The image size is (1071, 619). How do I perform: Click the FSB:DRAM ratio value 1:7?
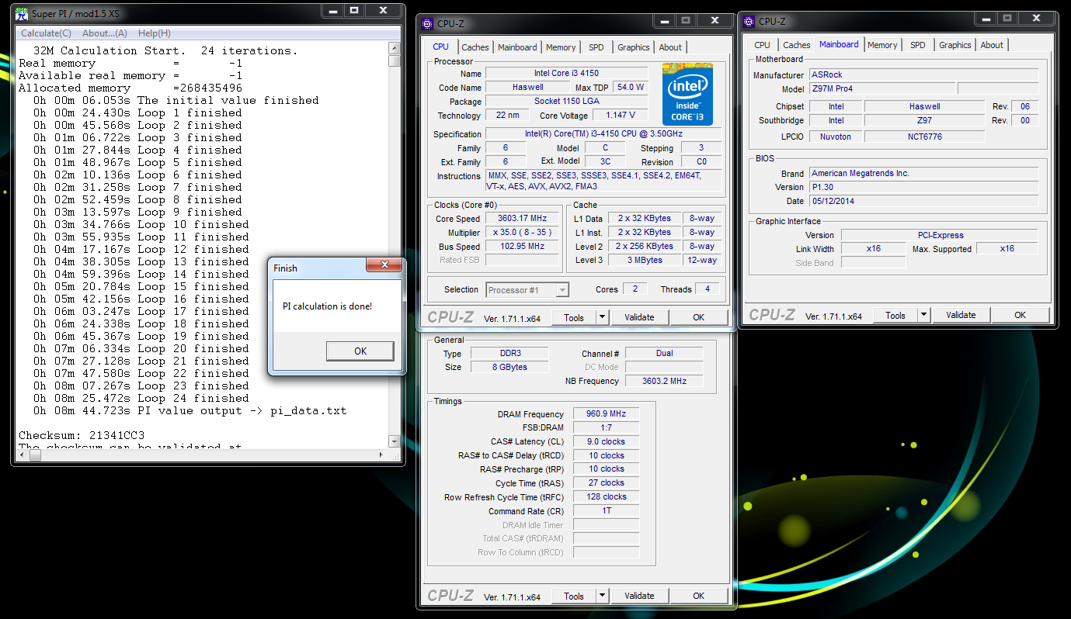[606, 427]
